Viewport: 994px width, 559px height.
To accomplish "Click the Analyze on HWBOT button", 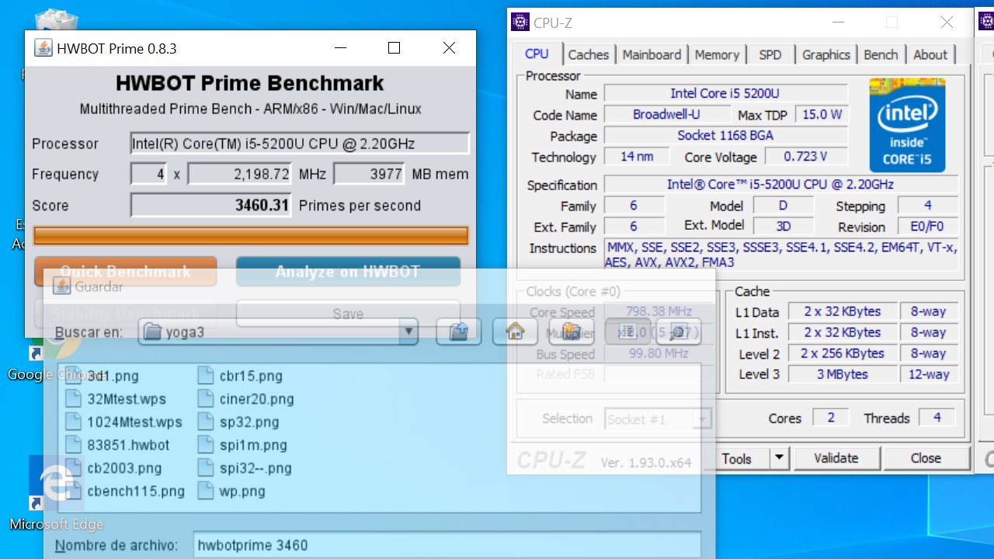I will (x=348, y=272).
